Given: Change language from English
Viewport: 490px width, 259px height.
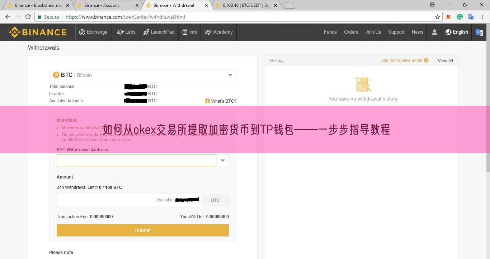Looking at the screenshot, I should 457,32.
